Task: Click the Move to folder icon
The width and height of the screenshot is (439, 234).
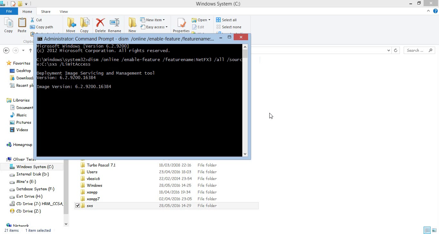Action: pos(71,23)
